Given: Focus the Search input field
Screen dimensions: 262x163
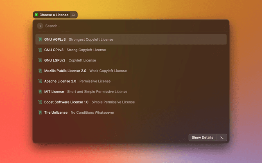Looking at the screenshot, I should click(x=131, y=26).
